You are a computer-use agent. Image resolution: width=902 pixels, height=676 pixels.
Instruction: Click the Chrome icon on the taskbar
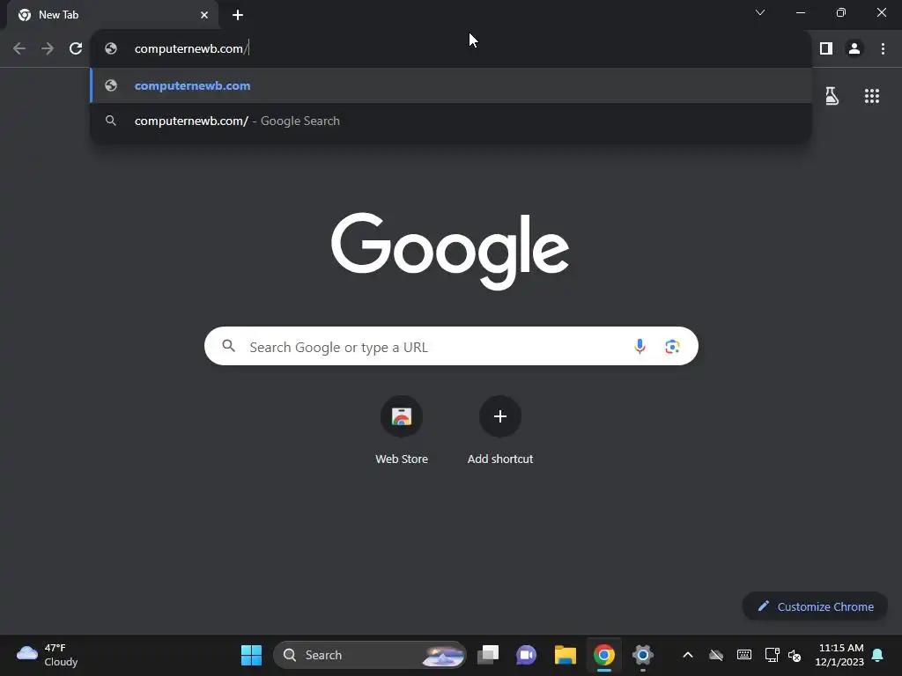604,655
